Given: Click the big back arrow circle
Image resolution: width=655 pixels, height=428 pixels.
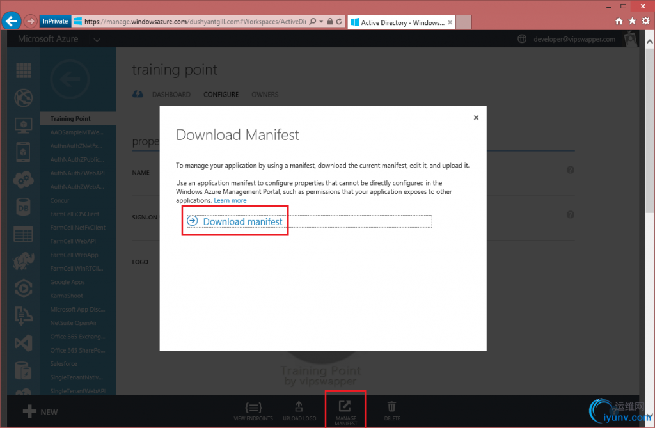Looking at the screenshot, I should (70, 79).
